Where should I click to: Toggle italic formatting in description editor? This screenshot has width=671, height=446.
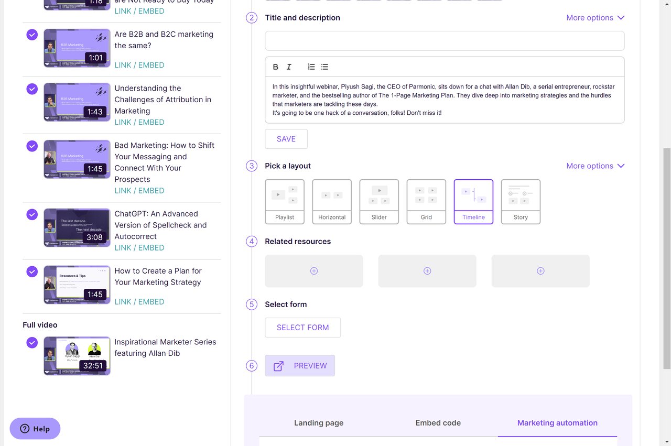point(289,67)
